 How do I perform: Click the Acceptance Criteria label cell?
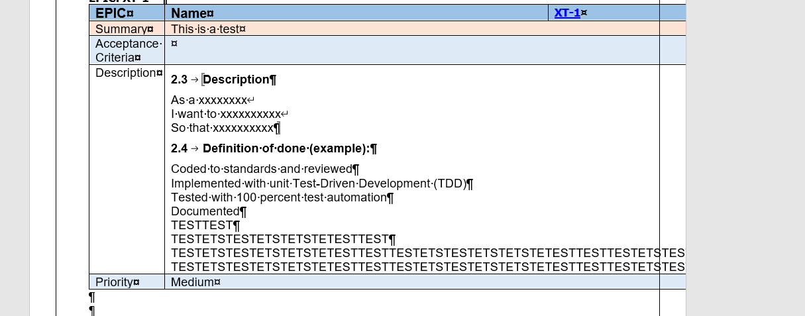point(127,50)
